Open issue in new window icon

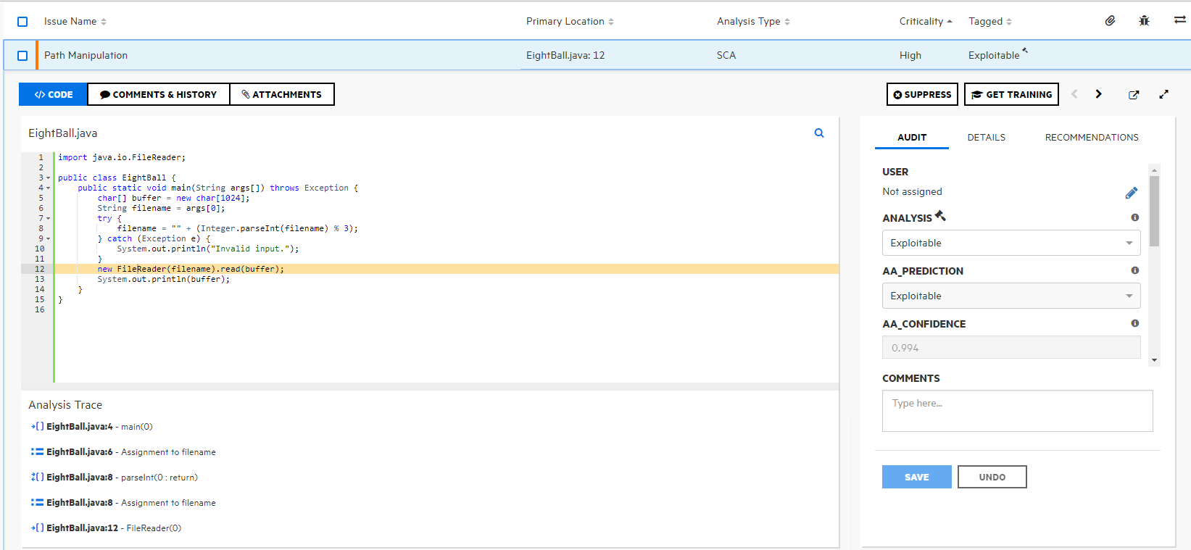1134,95
